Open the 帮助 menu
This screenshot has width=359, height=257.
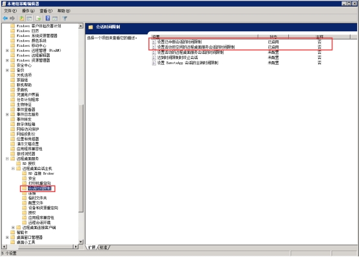tap(64, 11)
